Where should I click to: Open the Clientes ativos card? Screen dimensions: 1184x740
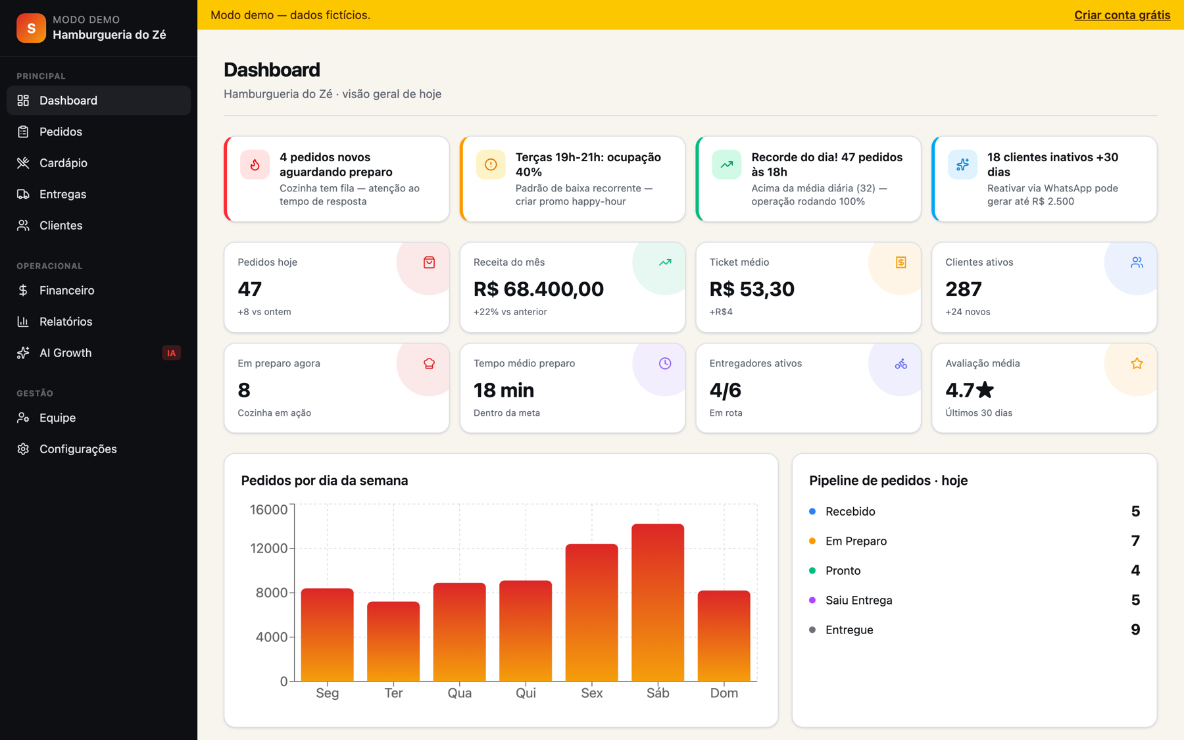pos(1044,287)
